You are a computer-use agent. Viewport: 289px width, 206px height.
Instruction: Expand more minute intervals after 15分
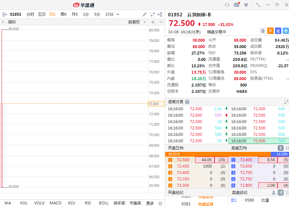tap(118, 14)
